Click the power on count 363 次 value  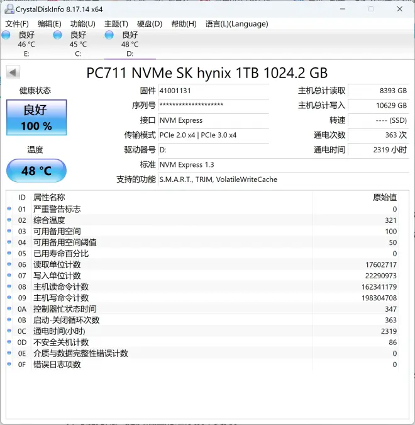pyautogui.click(x=378, y=135)
